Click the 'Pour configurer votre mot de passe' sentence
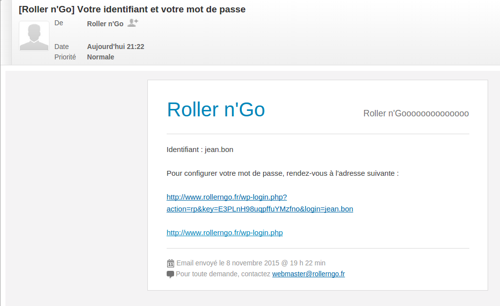This screenshot has width=500, height=306. click(282, 173)
